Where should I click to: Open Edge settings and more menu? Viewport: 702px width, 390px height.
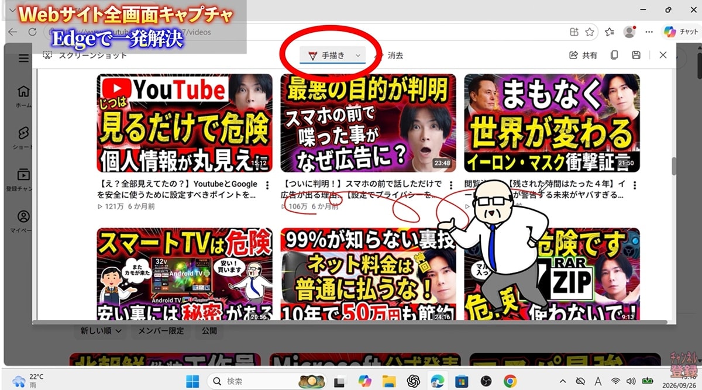649,32
